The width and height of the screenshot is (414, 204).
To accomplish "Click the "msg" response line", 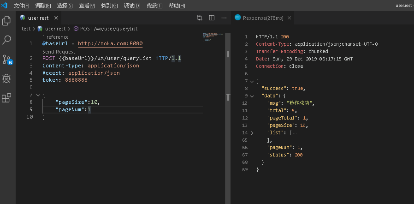I will click(x=291, y=103).
